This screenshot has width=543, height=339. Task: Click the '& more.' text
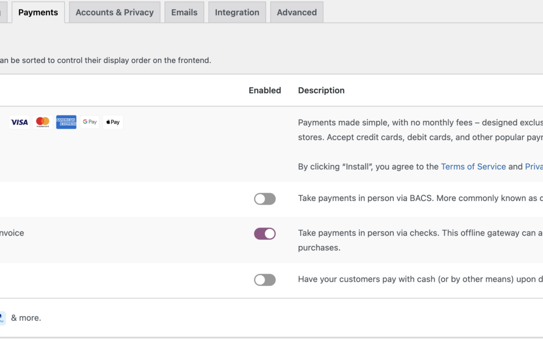point(26,318)
